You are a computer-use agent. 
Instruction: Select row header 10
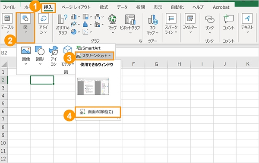(3, 143)
